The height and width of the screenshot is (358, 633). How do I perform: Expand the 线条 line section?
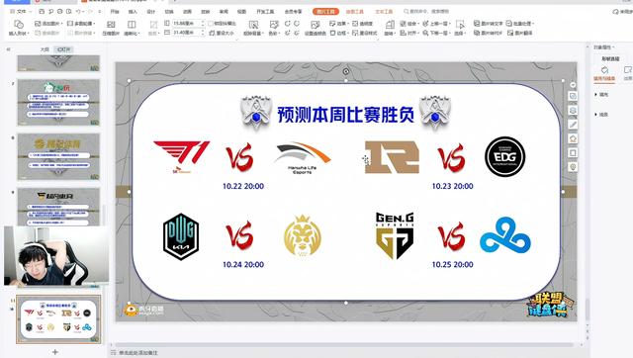(601, 115)
